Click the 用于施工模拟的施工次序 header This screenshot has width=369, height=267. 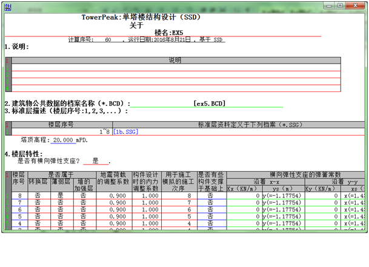pos(179,182)
